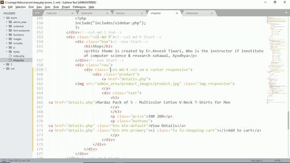Expand the rml folder

pyautogui.click(x=4, y=68)
